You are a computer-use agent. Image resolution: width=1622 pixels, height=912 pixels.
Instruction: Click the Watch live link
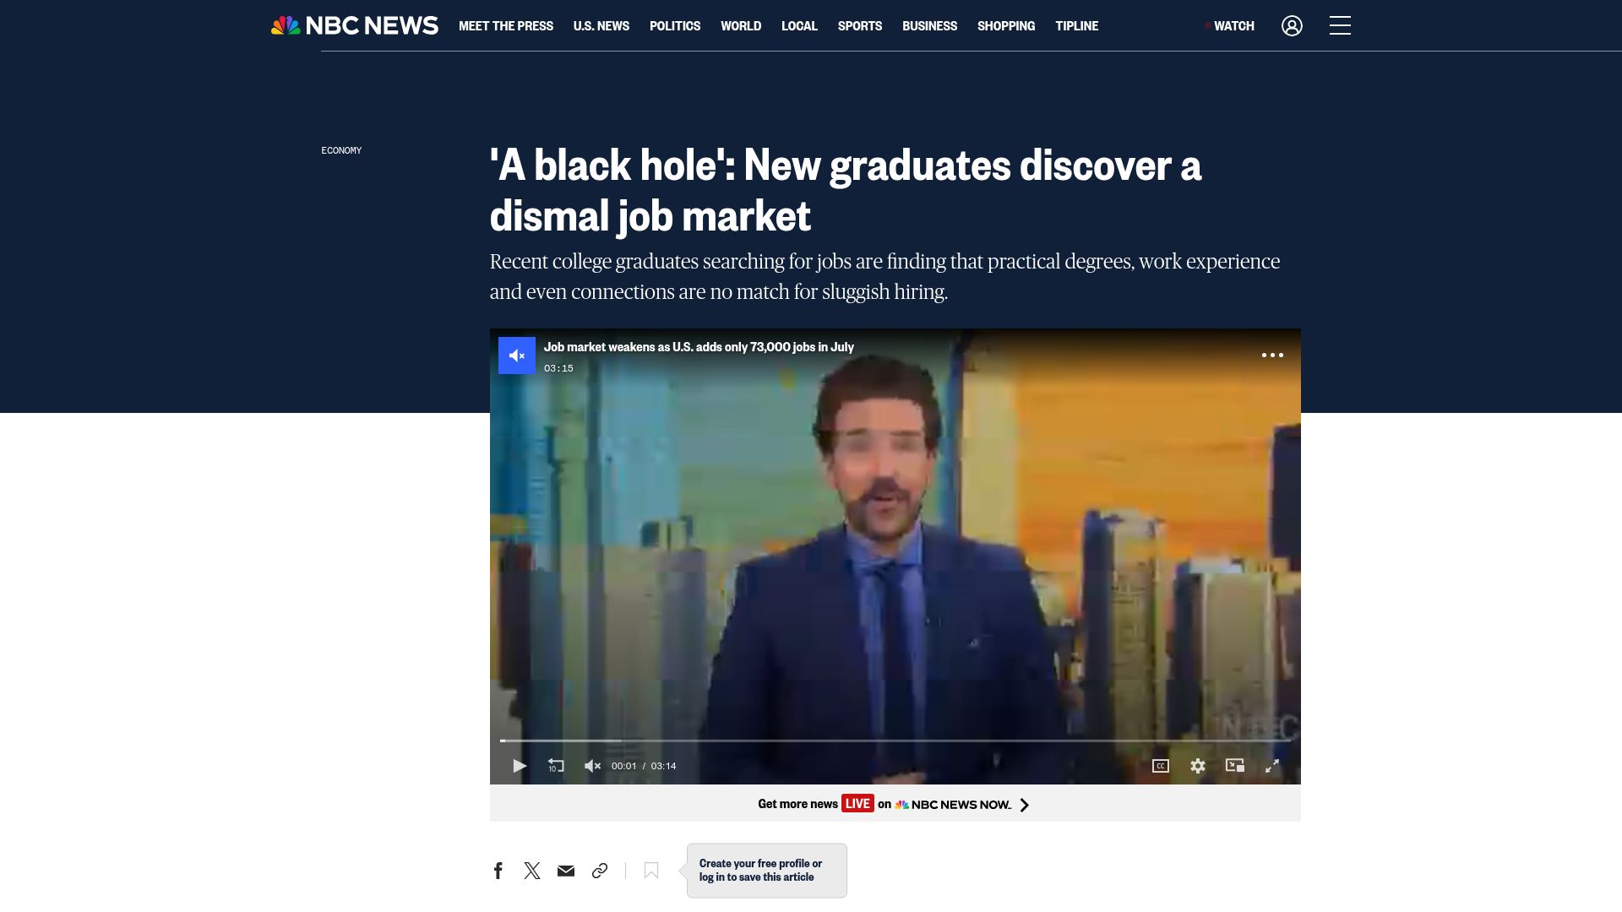tap(1230, 26)
